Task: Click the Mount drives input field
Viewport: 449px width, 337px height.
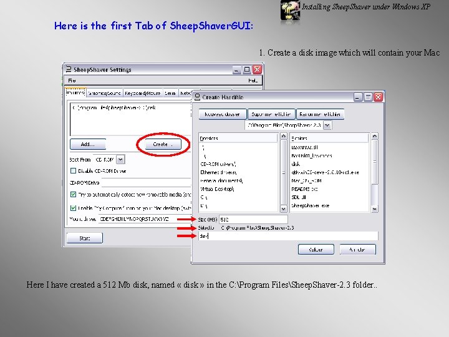Action: point(145,219)
